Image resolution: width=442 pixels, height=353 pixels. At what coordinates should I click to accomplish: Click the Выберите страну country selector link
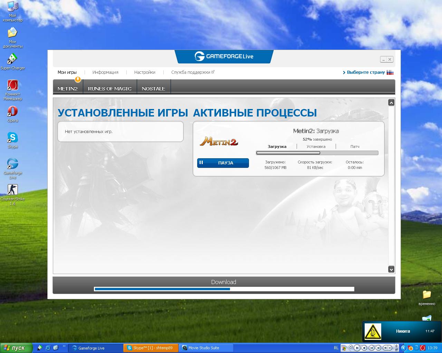pos(366,72)
